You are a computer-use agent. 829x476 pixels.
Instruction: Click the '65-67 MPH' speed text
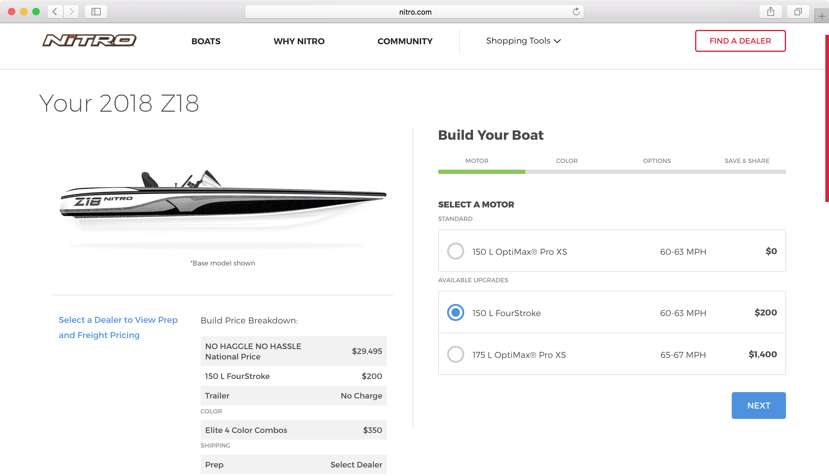[683, 355]
